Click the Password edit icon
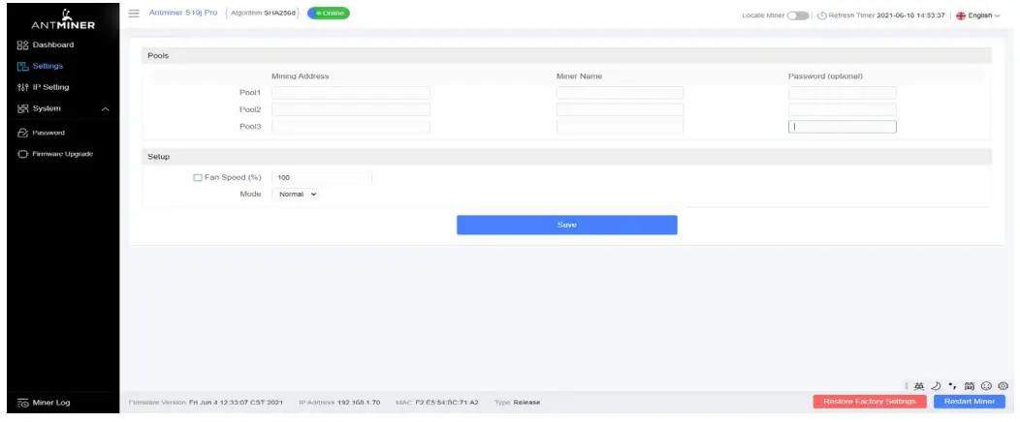Screen dimensions: 1020x422 [22, 133]
